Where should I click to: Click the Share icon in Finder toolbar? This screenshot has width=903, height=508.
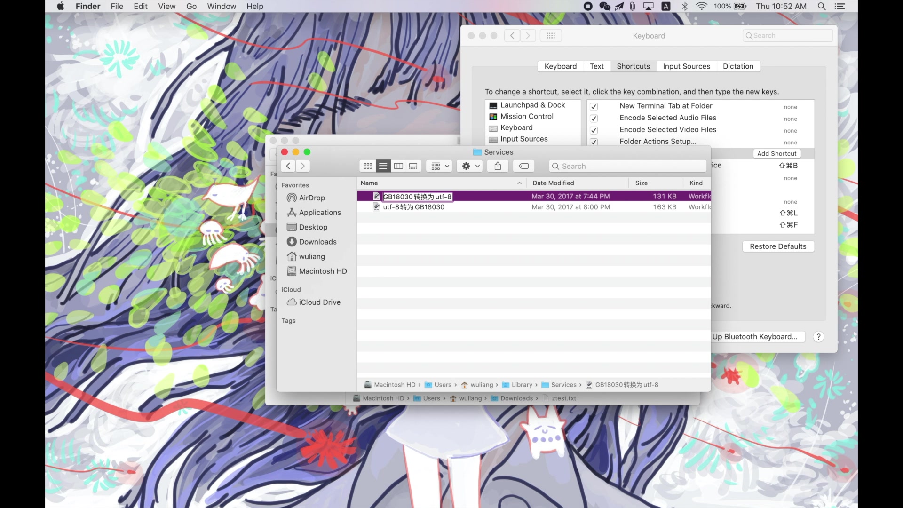tap(498, 166)
